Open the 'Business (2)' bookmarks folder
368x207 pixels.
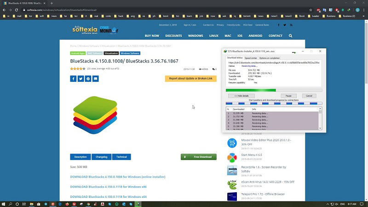pos(347,16)
